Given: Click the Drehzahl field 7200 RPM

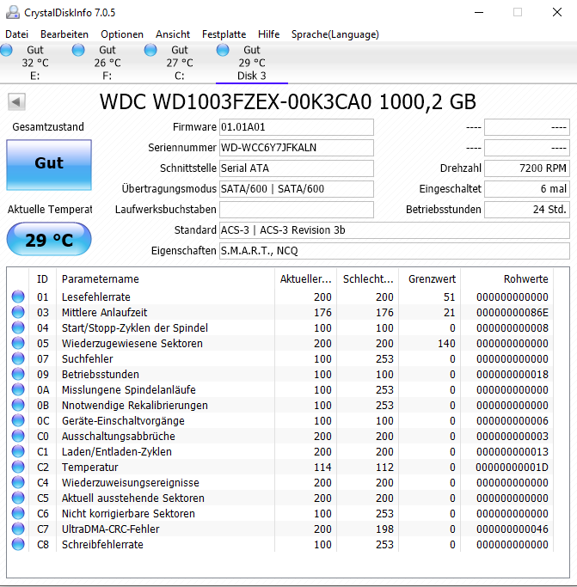Looking at the screenshot, I should pyautogui.click(x=527, y=168).
